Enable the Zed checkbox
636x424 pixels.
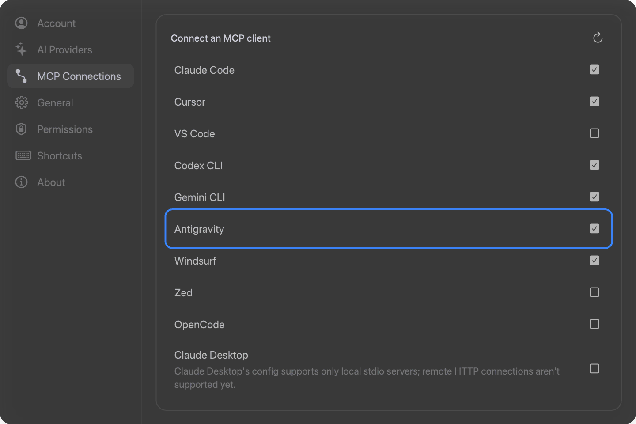[x=594, y=292]
